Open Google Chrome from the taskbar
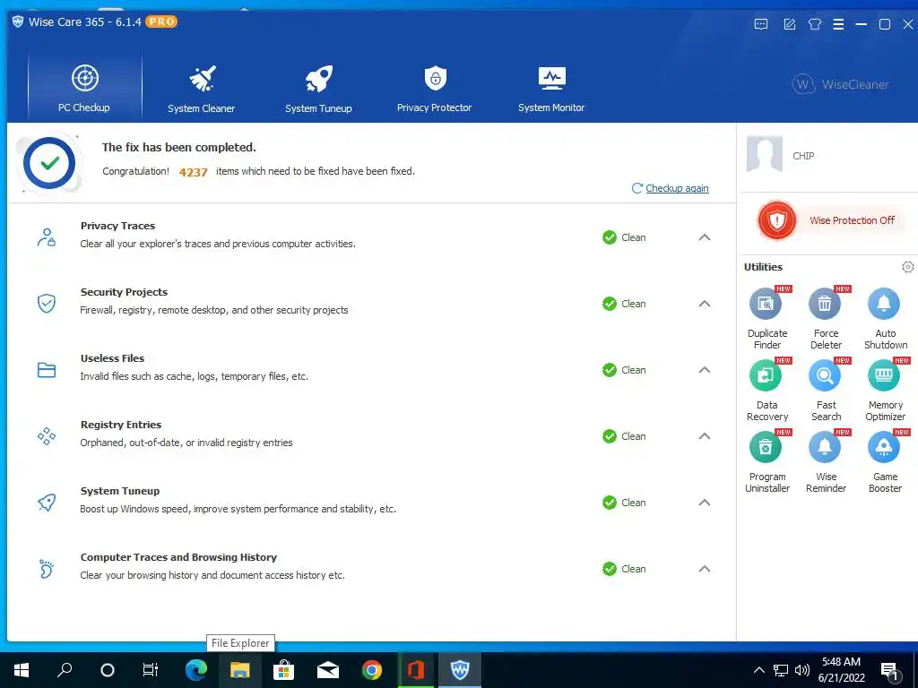Viewport: 918px width, 688px height. (x=372, y=670)
